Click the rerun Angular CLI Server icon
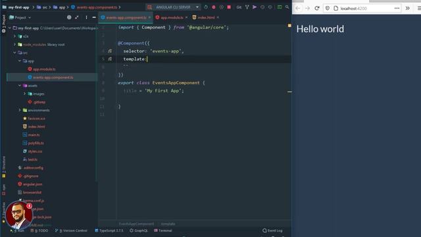 (x=206, y=7)
